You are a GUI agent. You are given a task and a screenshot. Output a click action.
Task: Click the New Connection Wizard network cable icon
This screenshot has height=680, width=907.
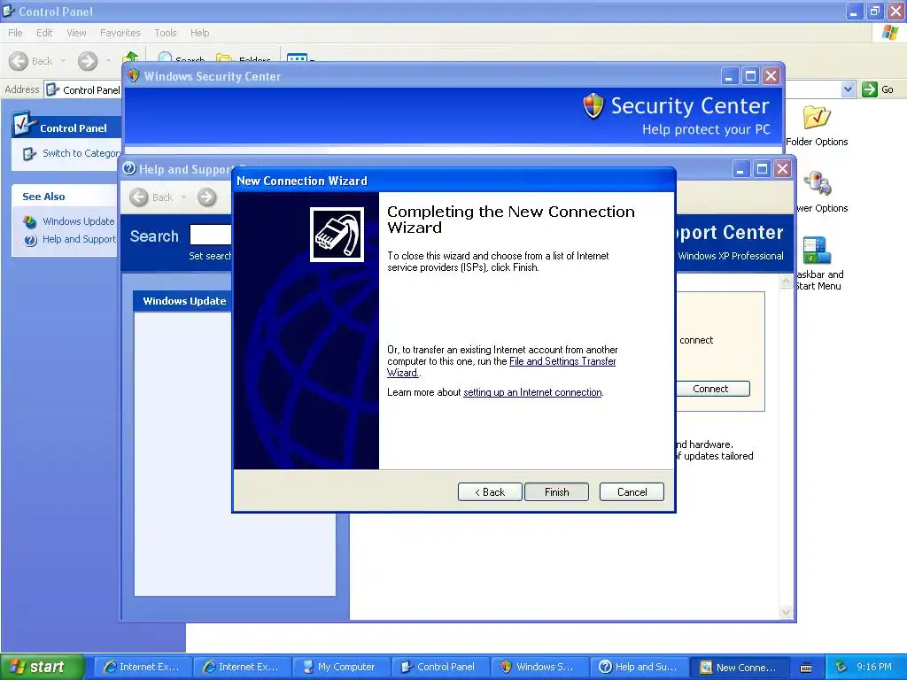click(x=337, y=234)
